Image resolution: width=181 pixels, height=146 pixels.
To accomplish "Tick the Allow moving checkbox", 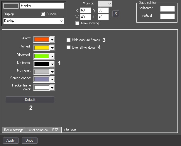I will (77, 23).
